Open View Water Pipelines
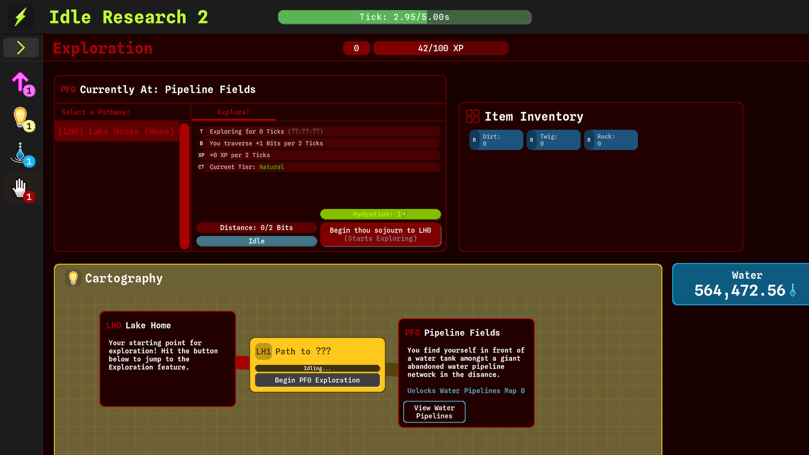The height and width of the screenshot is (455, 809). [434, 412]
